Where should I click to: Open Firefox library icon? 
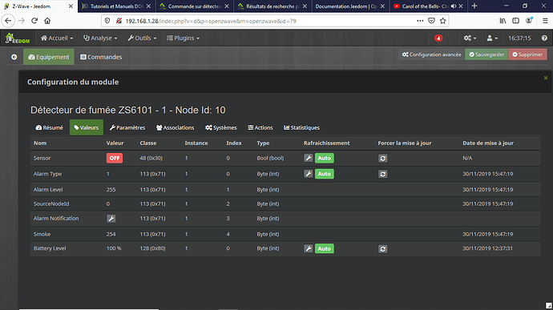(x=503, y=21)
